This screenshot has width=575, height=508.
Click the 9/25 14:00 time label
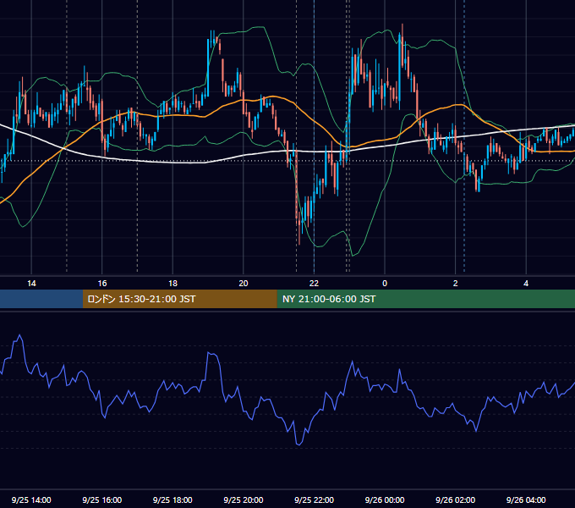31,500
